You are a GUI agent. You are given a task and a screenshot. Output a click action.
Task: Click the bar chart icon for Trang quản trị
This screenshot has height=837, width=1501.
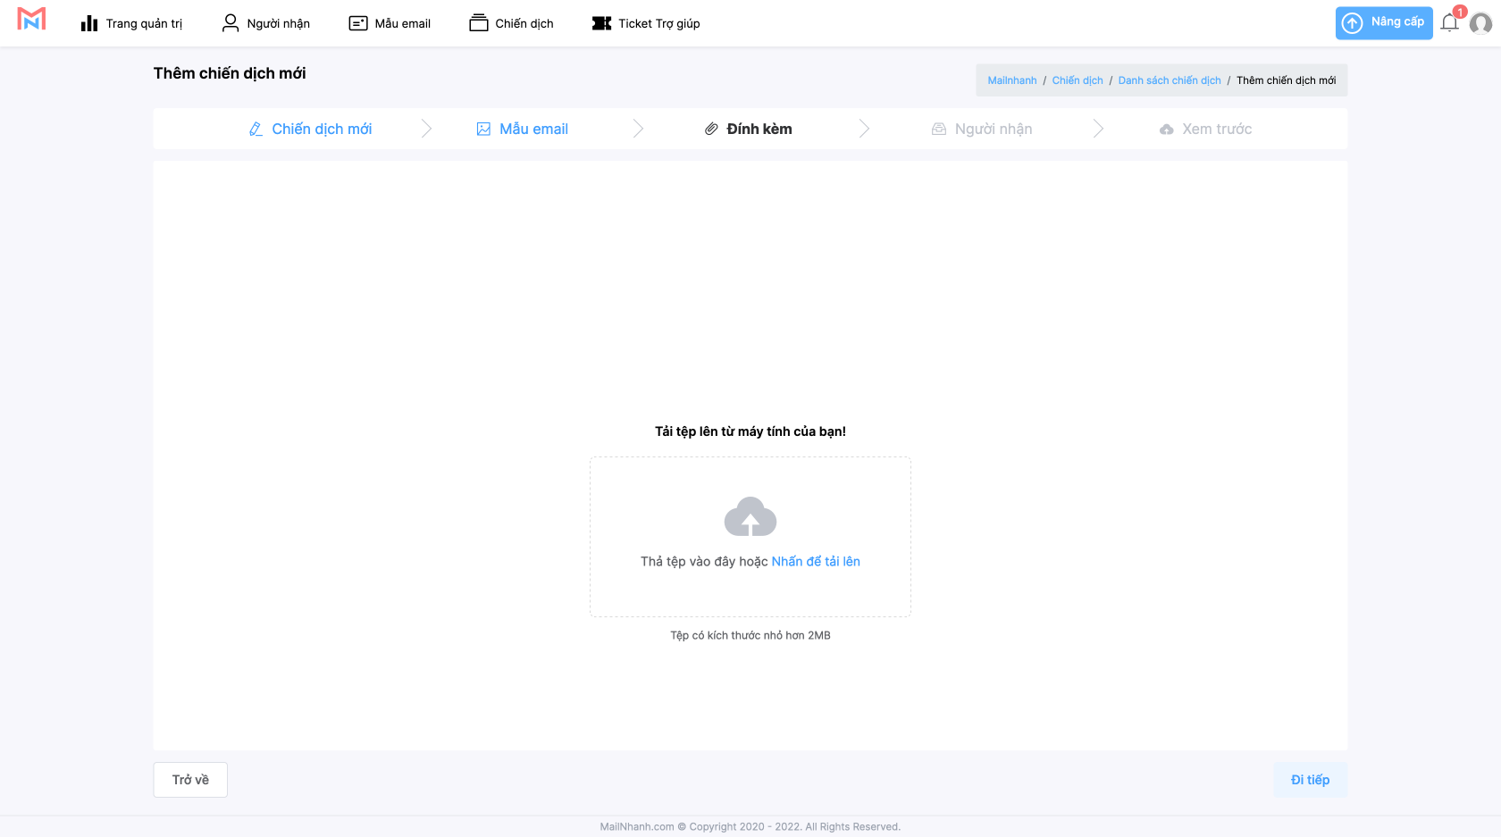click(89, 24)
